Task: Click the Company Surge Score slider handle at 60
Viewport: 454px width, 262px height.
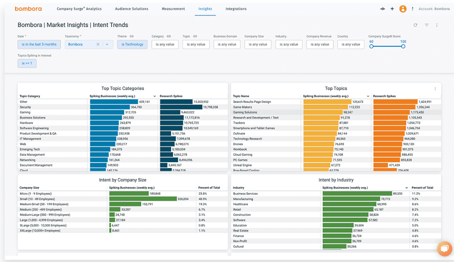Action: click(371, 46)
